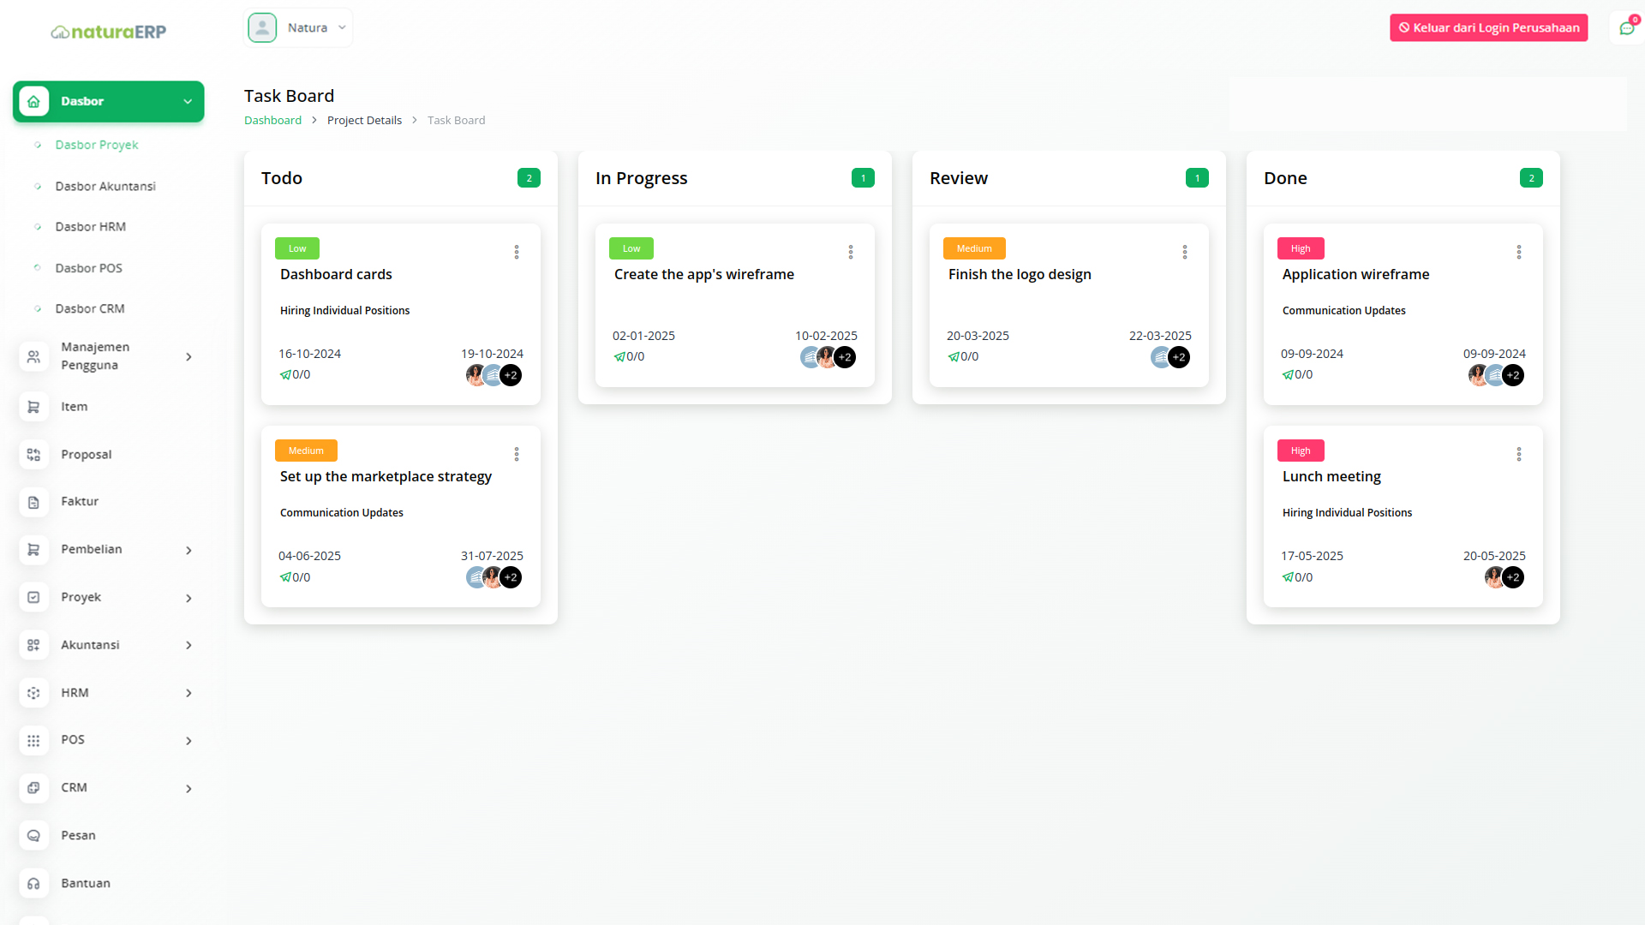The height and width of the screenshot is (925, 1645).
Task: Open the Natura company dropdown
Action: (x=298, y=27)
